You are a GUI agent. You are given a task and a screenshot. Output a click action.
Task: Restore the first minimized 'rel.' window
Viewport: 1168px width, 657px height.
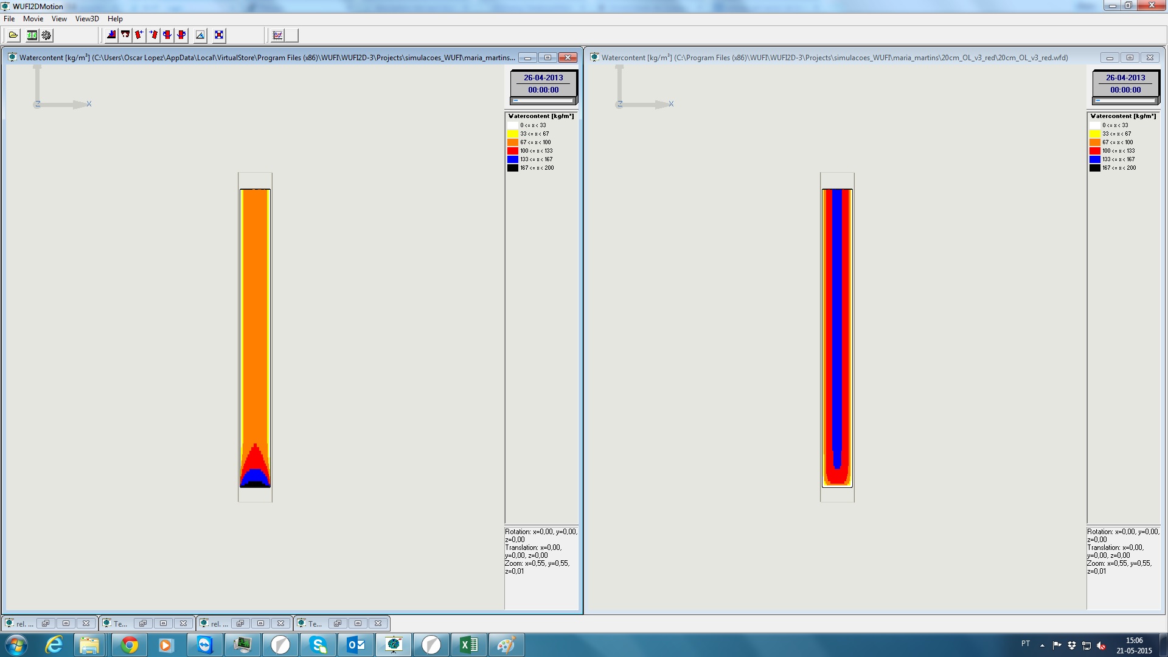point(46,624)
